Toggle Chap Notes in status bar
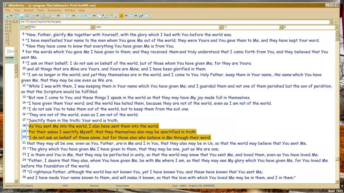The height and width of the screenshot is (193, 344). (141, 186)
